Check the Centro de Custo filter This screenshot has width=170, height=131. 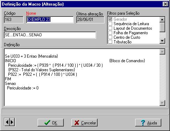point(110,37)
